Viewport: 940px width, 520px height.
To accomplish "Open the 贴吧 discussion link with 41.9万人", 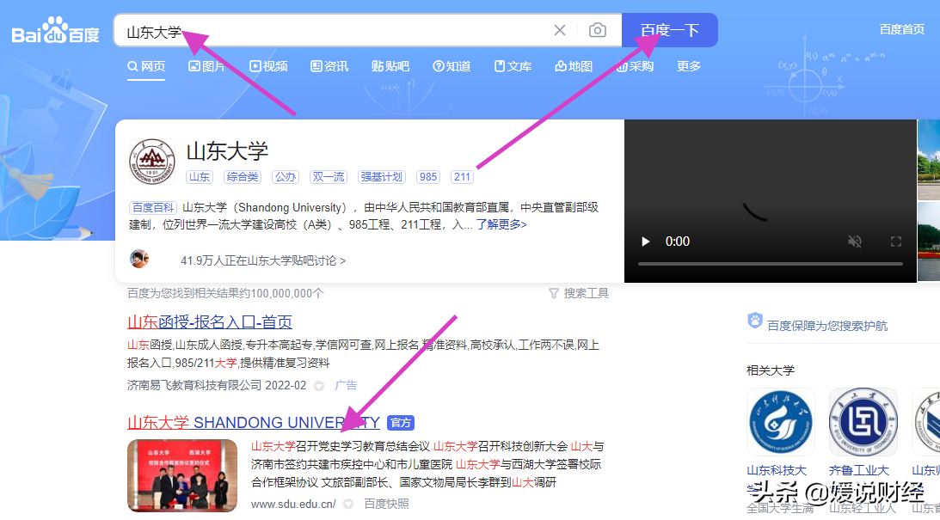I will 263,260.
